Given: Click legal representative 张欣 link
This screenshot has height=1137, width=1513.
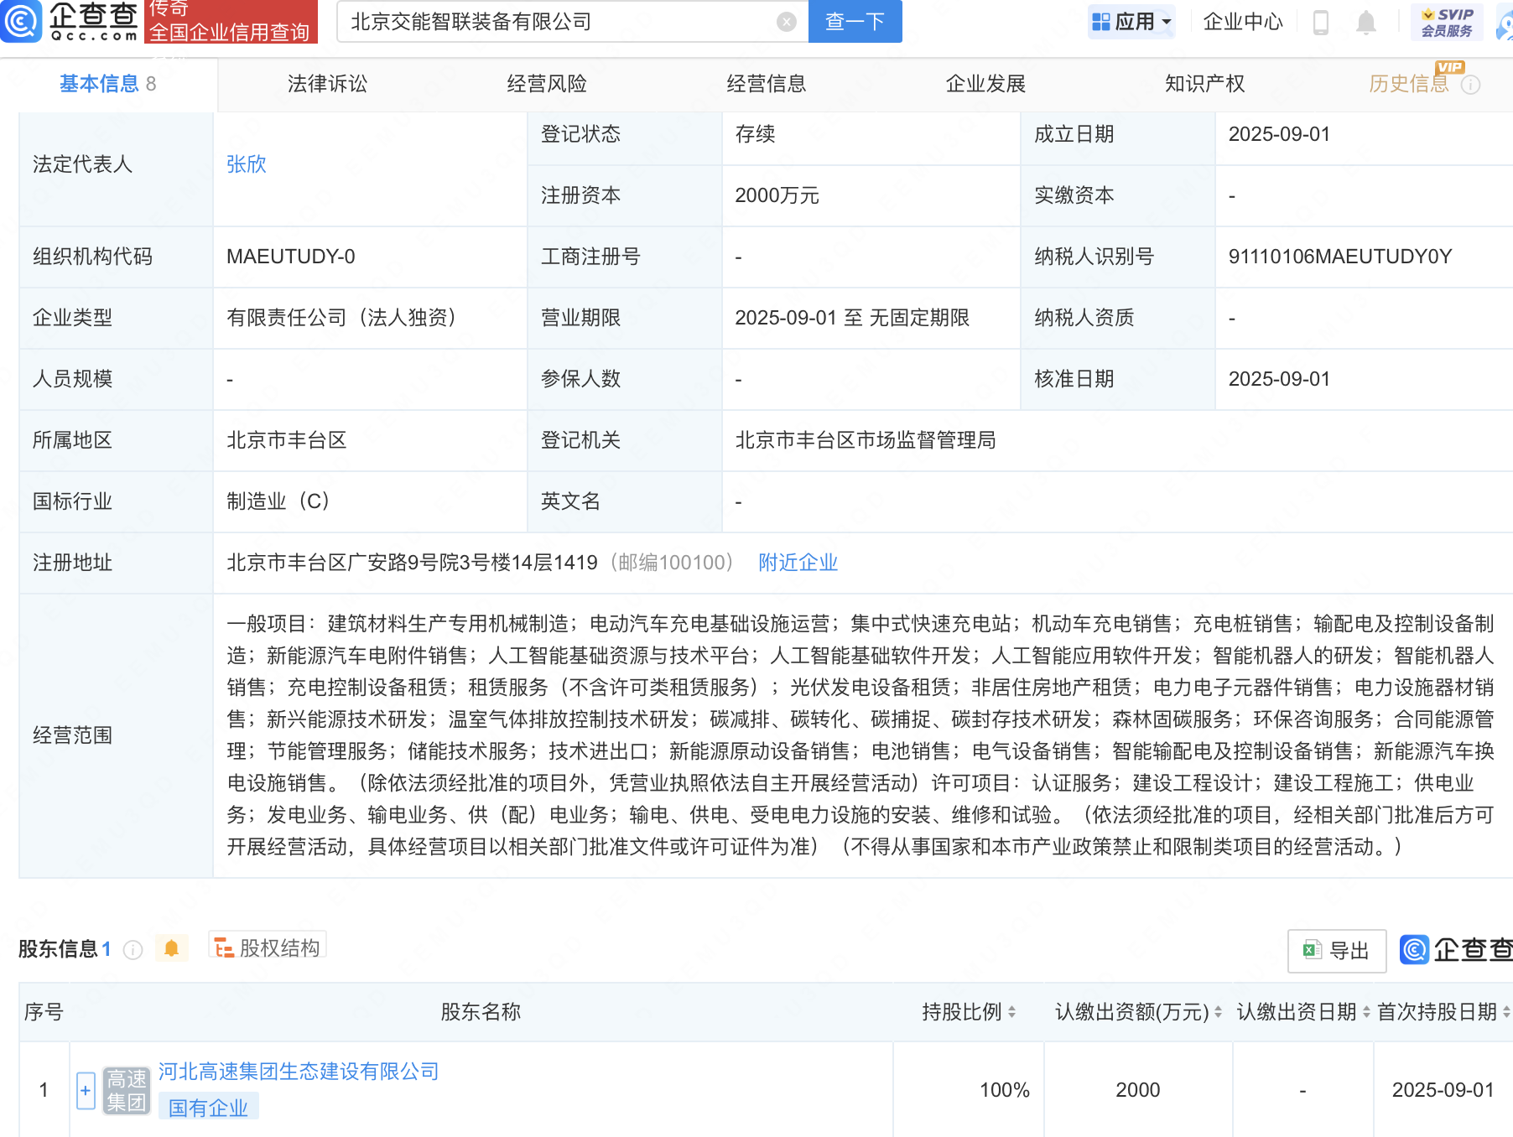Looking at the screenshot, I should coord(247,164).
